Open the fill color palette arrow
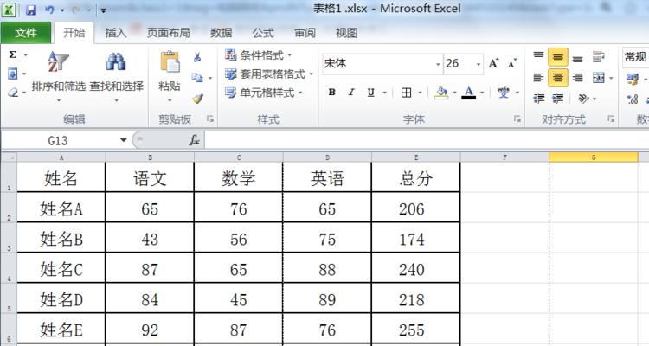Image resolution: width=649 pixels, height=346 pixels. click(x=454, y=93)
